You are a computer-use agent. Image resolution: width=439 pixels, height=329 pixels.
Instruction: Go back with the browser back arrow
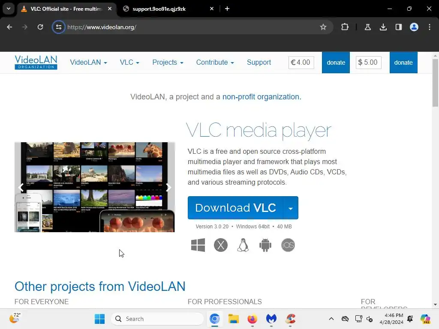click(x=9, y=27)
